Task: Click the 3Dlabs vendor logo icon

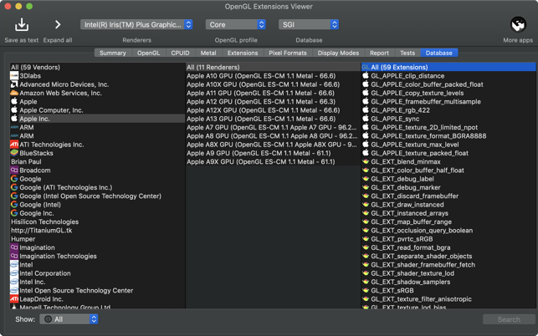Action: coord(14,76)
